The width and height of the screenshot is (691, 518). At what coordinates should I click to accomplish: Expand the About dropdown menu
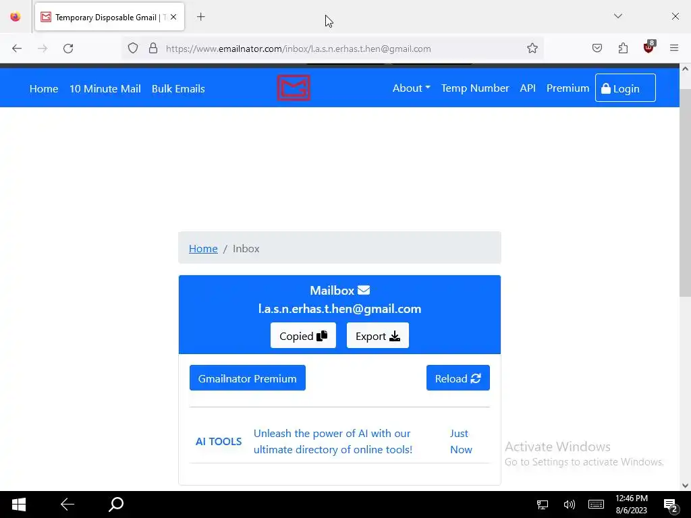pos(411,88)
